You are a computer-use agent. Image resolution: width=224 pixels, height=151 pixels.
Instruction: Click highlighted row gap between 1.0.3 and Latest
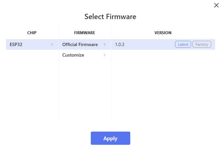pyautogui.click(x=148, y=44)
